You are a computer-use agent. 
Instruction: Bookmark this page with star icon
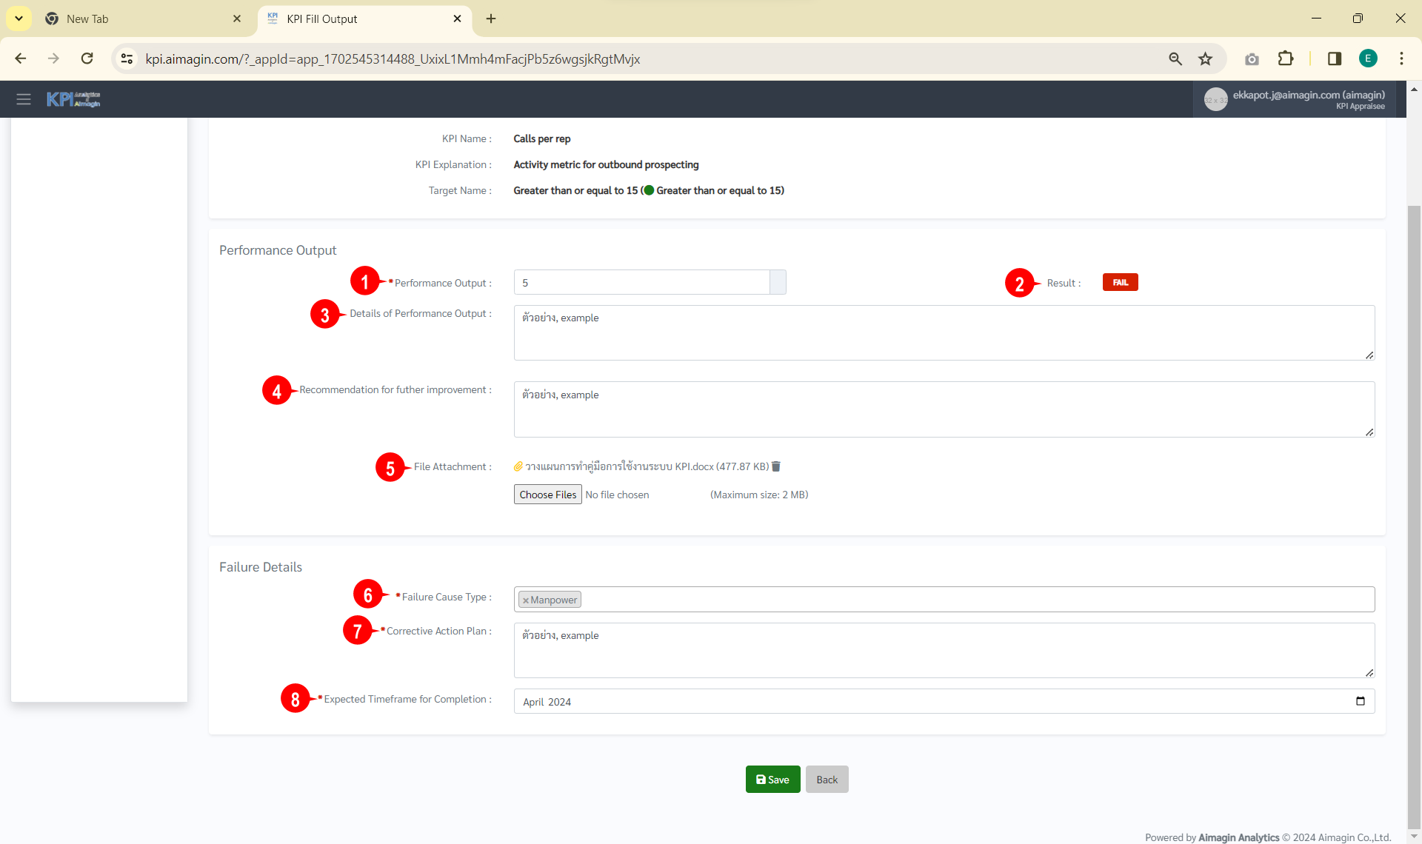(x=1206, y=59)
